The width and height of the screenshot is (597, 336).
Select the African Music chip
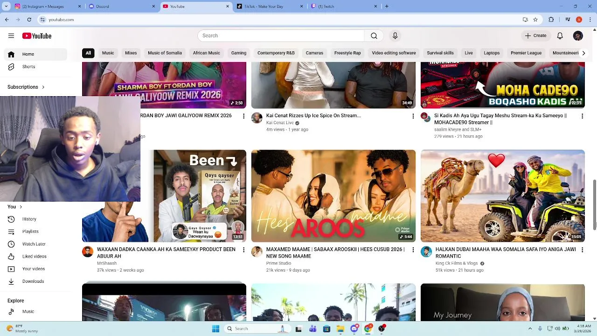(x=207, y=53)
